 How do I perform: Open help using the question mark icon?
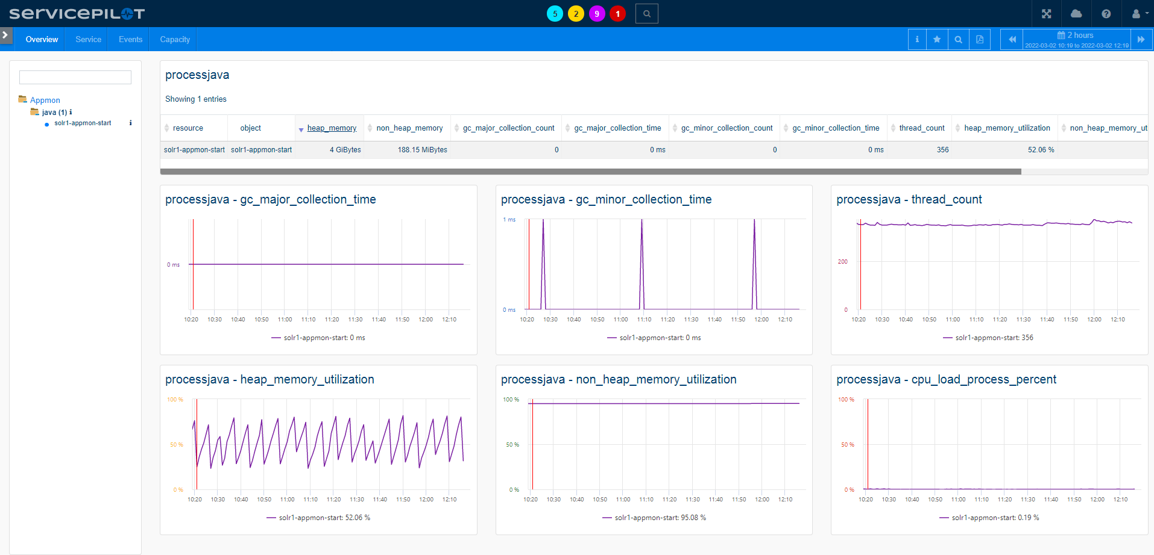(1106, 13)
